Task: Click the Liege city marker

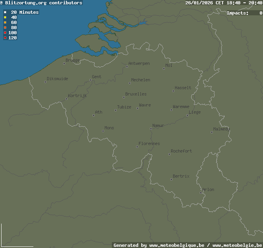Action: click(x=187, y=115)
